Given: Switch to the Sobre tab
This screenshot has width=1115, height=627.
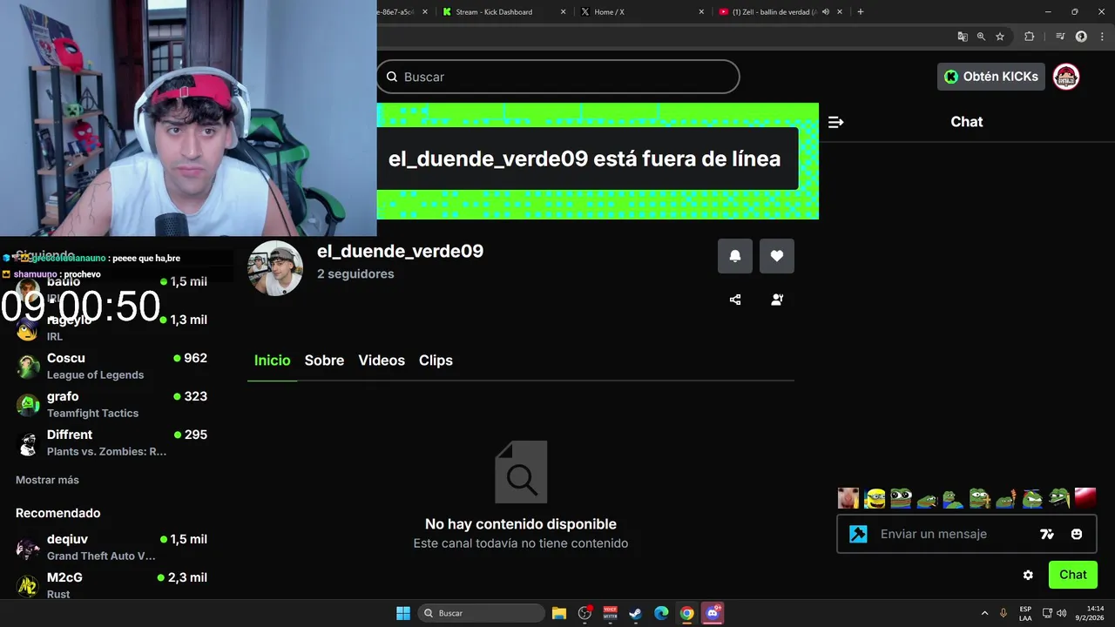Looking at the screenshot, I should point(324,361).
